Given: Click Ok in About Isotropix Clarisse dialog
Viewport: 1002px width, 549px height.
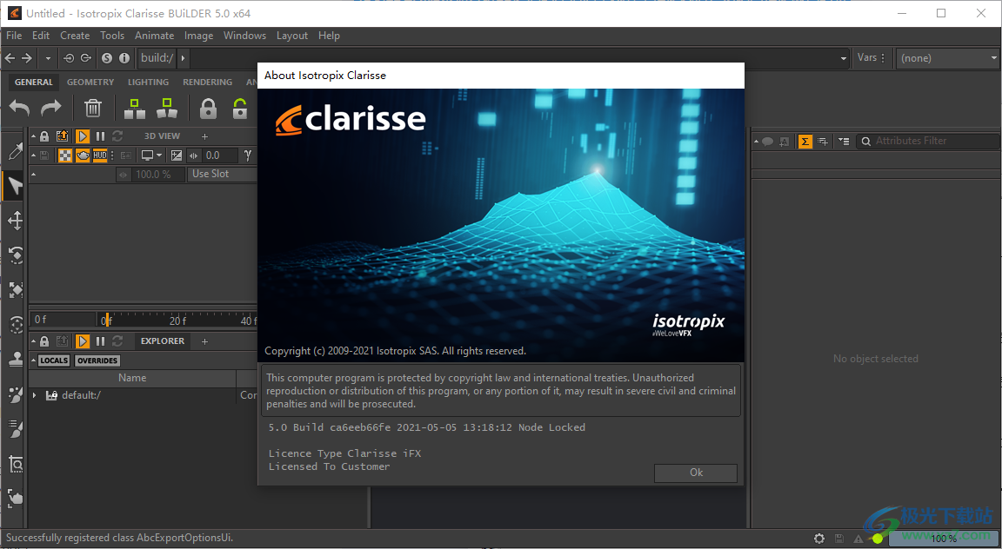Looking at the screenshot, I should pyautogui.click(x=696, y=473).
